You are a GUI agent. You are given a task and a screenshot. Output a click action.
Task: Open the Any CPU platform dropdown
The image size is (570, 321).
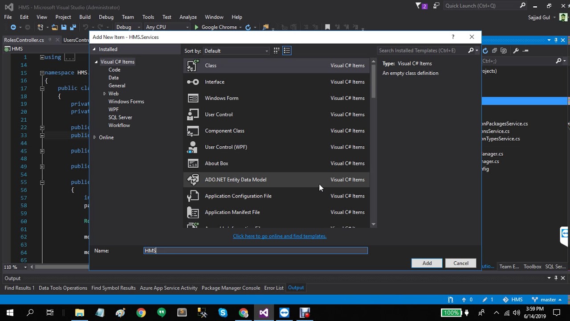point(167,27)
